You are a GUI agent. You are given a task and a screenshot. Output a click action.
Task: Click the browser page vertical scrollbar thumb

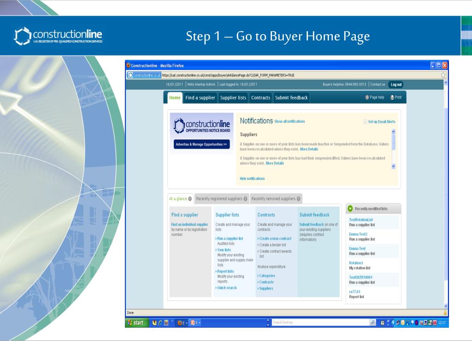pyautogui.click(x=446, y=193)
